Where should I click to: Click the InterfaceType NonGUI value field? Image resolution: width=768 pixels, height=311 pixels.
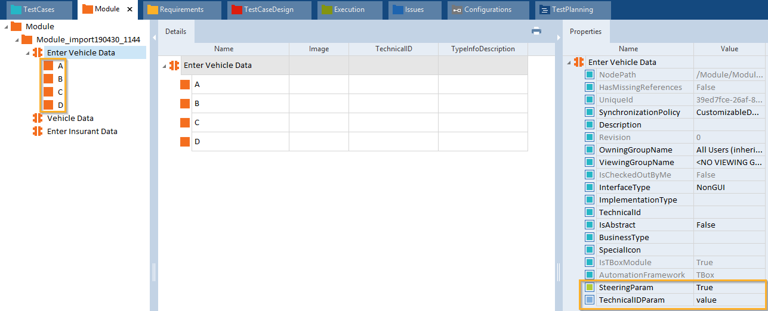tap(729, 187)
